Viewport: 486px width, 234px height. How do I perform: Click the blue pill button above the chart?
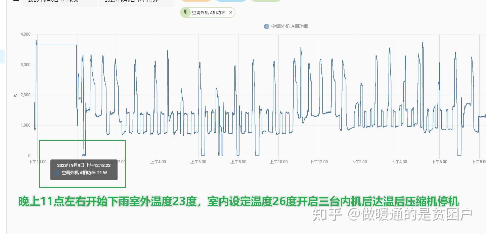pyautogui.click(x=231, y=1)
